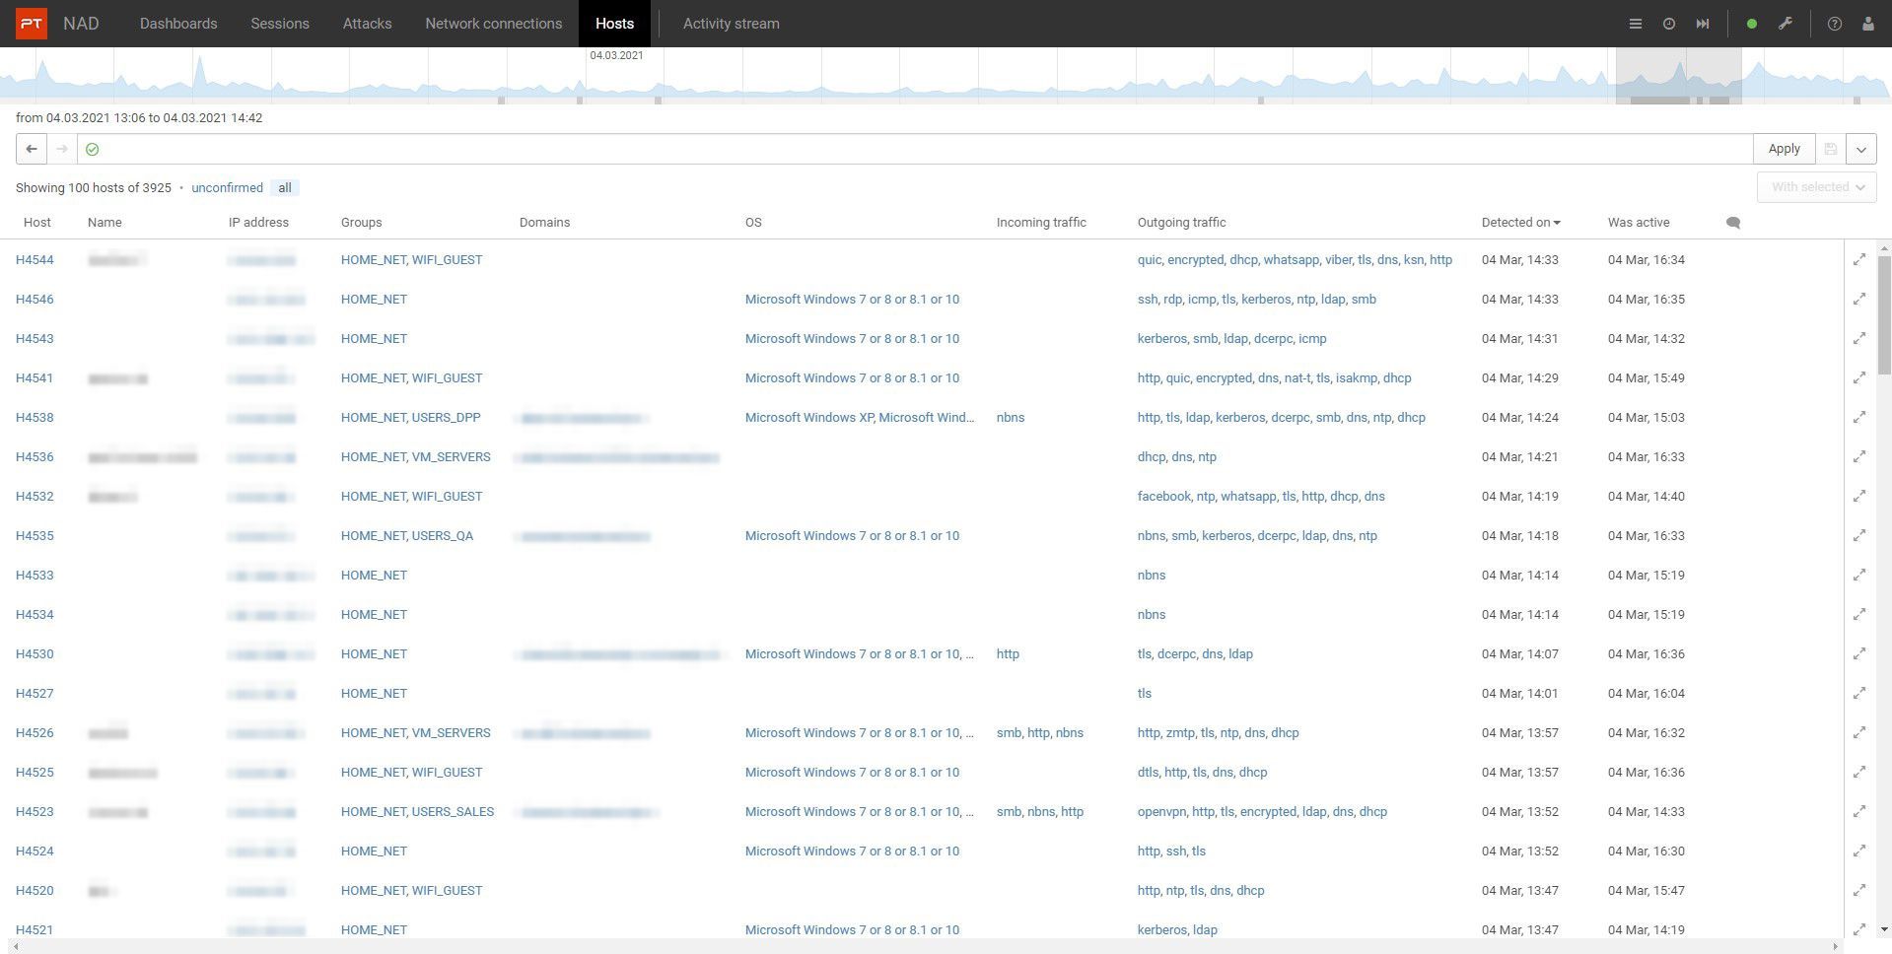1892x954 pixels.
Task: Expand host H4520 details arrow icon
Action: pos(1859,890)
